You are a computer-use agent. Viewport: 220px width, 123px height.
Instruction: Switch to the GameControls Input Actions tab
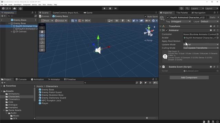coord(66,13)
